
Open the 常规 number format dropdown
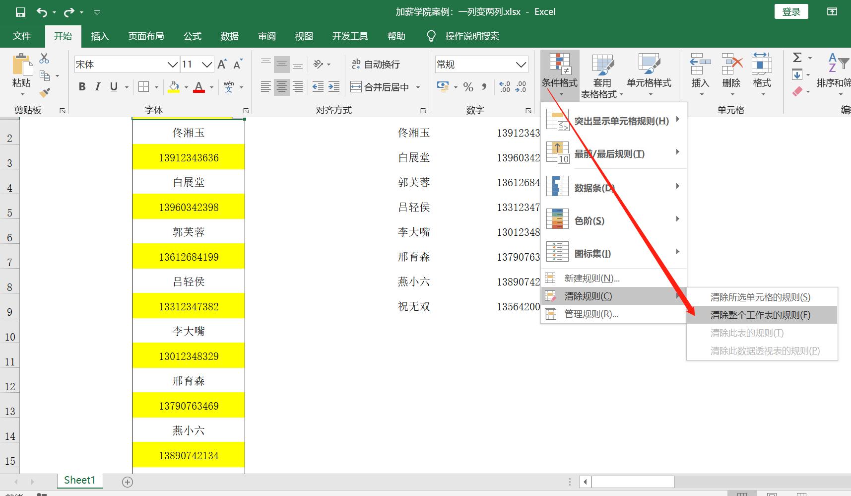point(520,64)
